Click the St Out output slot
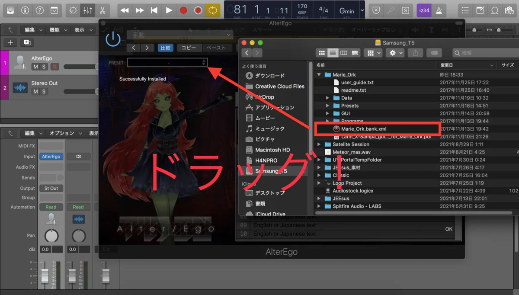The image size is (519, 295). tap(51, 188)
